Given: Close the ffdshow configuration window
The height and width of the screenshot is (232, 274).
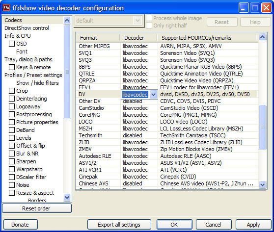Looking at the screenshot, I should coord(266,8).
